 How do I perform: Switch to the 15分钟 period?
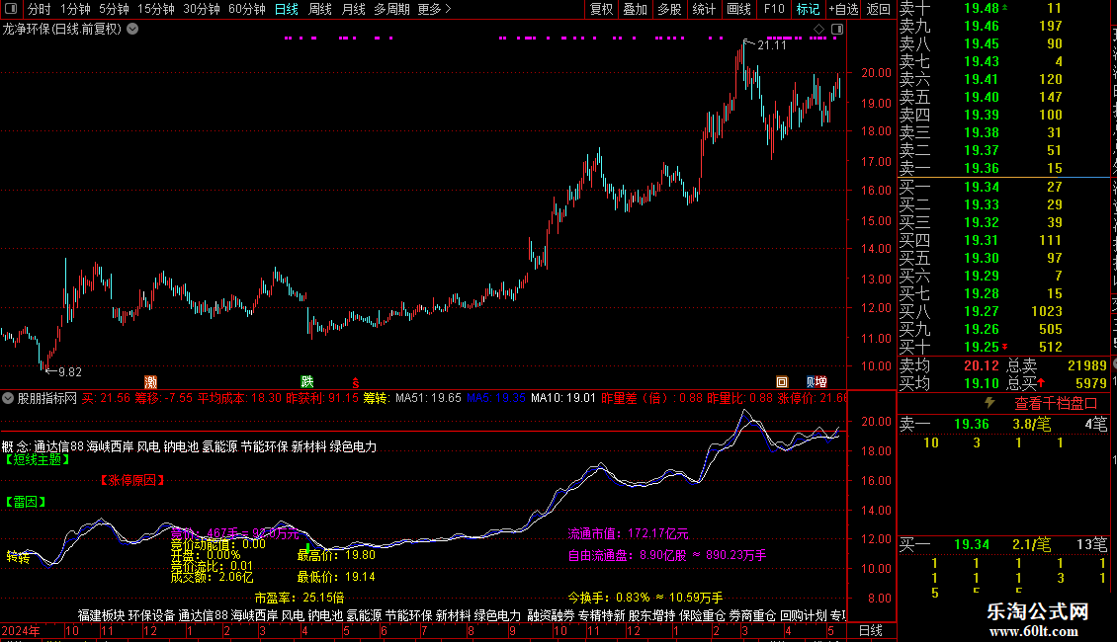[155, 9]
